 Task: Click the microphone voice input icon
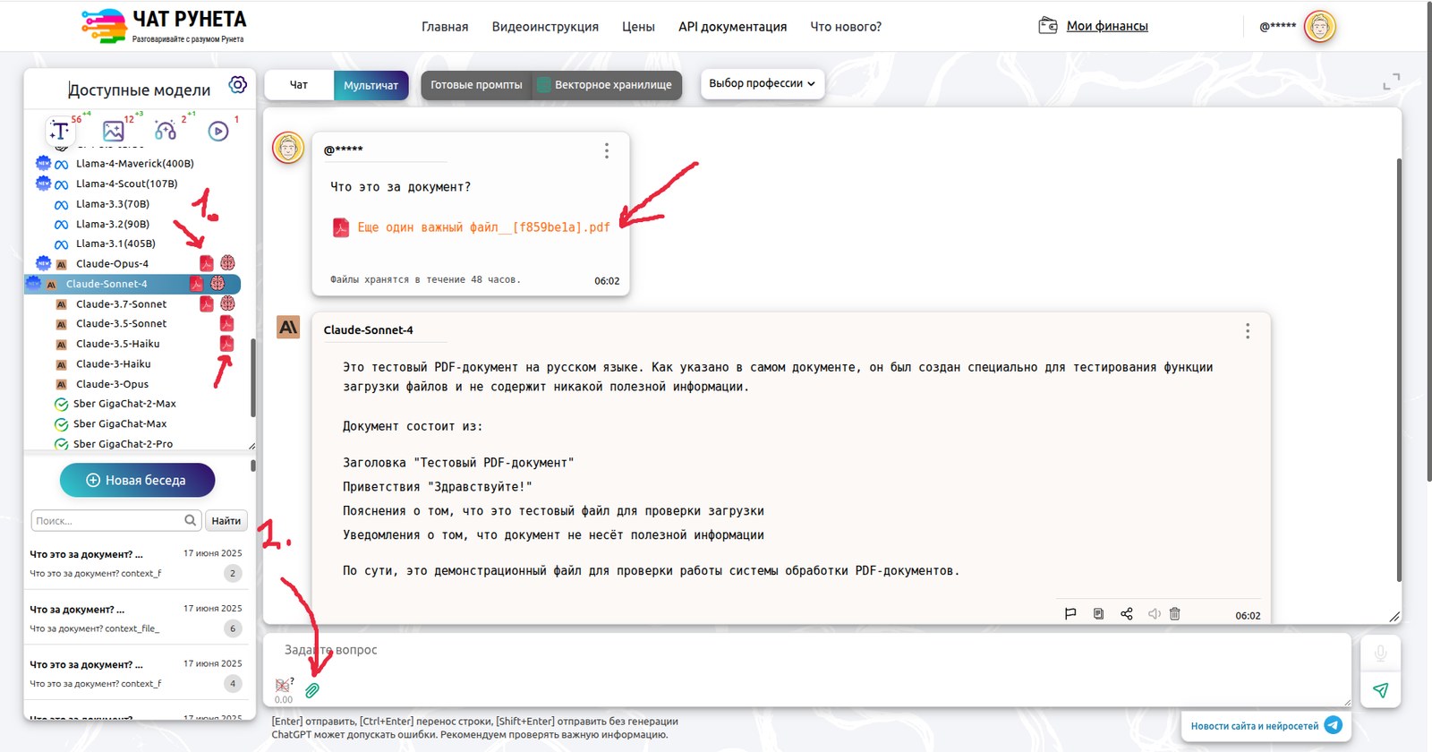tap(1381, 654)
